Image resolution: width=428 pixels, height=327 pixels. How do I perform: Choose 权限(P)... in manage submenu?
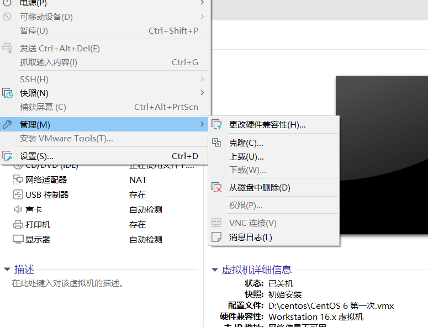tap(274, 205)
